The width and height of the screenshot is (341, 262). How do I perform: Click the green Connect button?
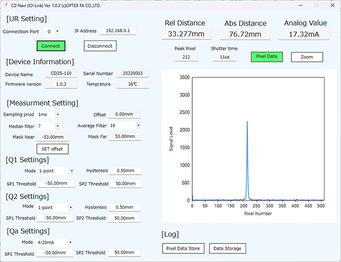(51, 46)
